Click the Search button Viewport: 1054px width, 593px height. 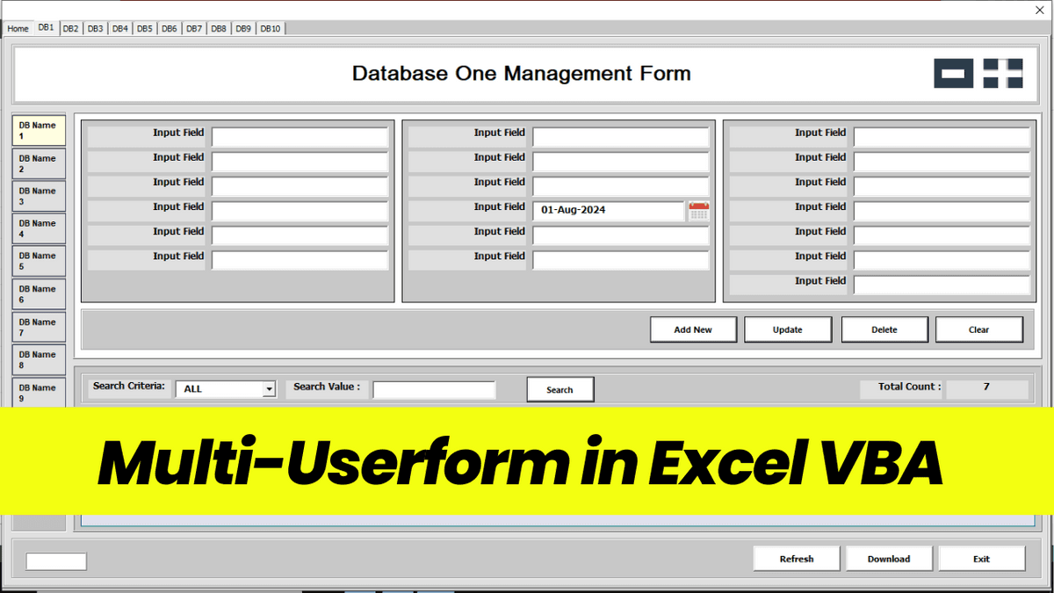click(559, 389)
